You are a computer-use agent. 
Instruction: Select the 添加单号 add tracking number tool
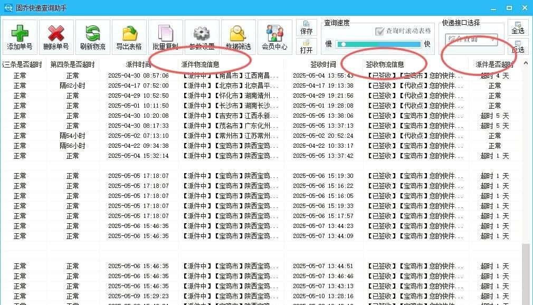coord(19,35)
